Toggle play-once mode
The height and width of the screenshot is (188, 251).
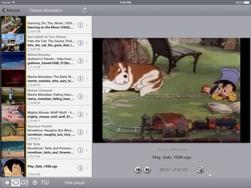[x=7, y=183]
